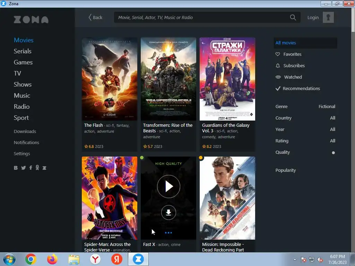Open The Flash poster
Image resolution: width=355 pixels, height=266 pixels.
110,79
